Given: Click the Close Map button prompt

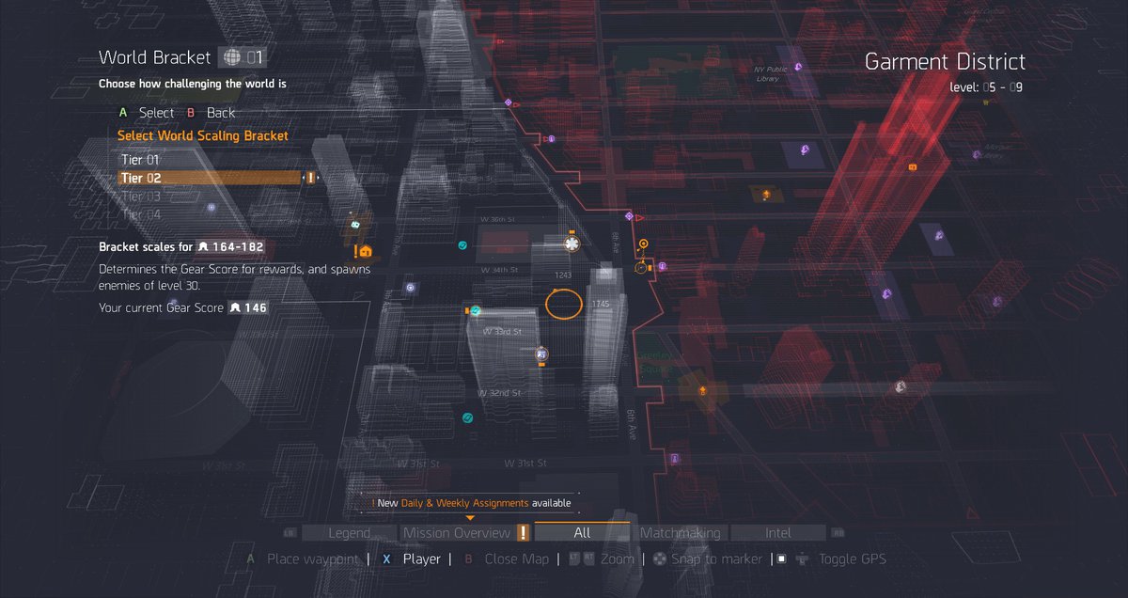Looking at the screenshot, I should (x=516, y=559).
